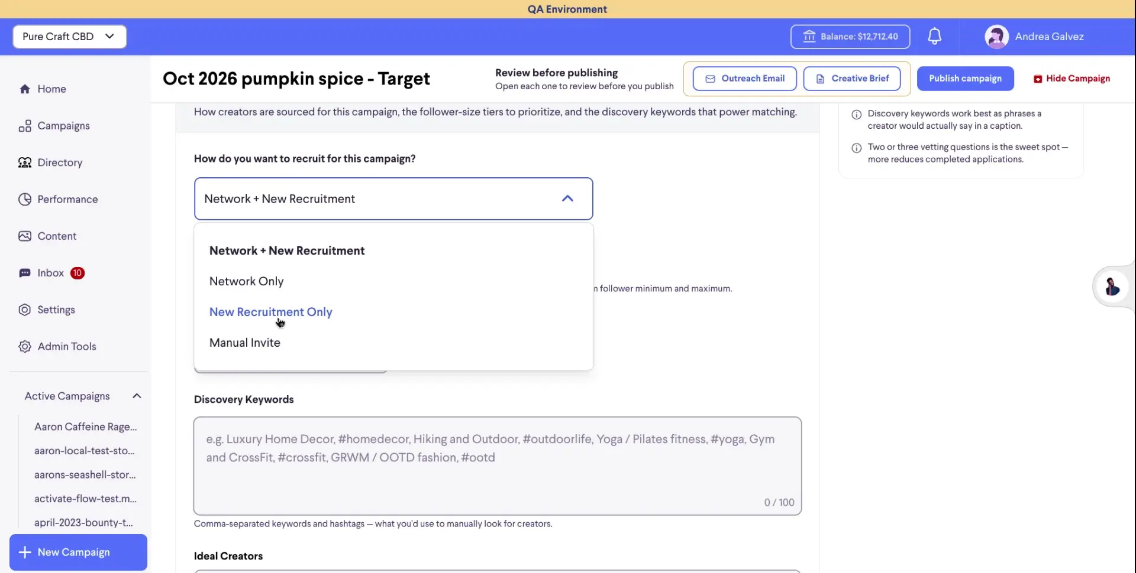This screenshot has width=1136, height=573.
Task: Focus the Discovery Keywords text area
Action: (498, 466)
